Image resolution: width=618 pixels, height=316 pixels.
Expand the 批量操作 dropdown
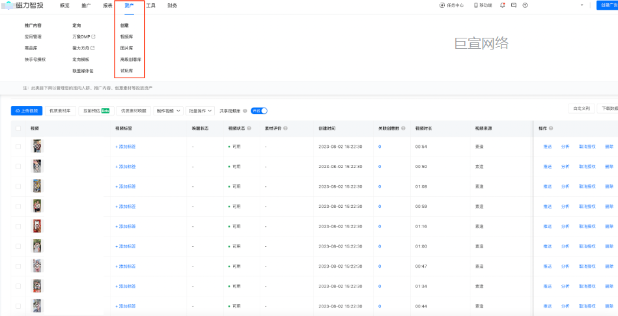(x=201, y=111)
